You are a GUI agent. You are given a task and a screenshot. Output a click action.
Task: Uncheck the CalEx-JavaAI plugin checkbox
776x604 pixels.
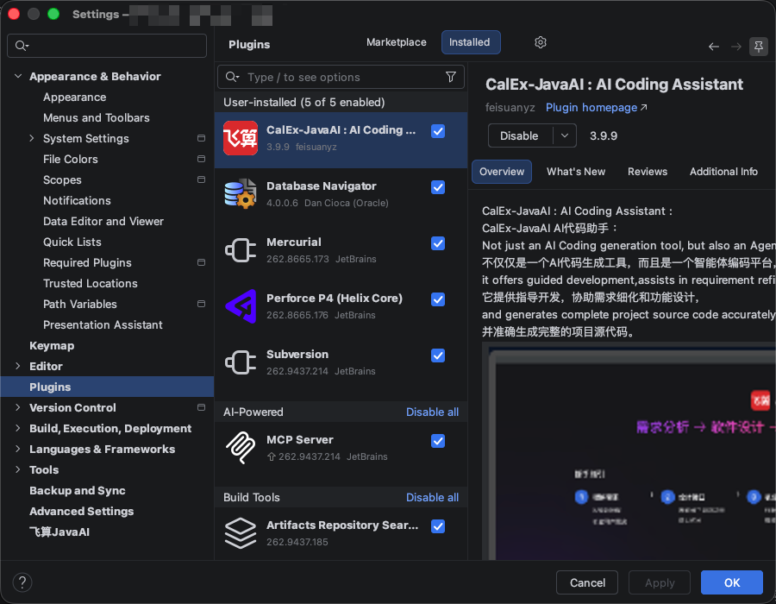coord(438,131)
